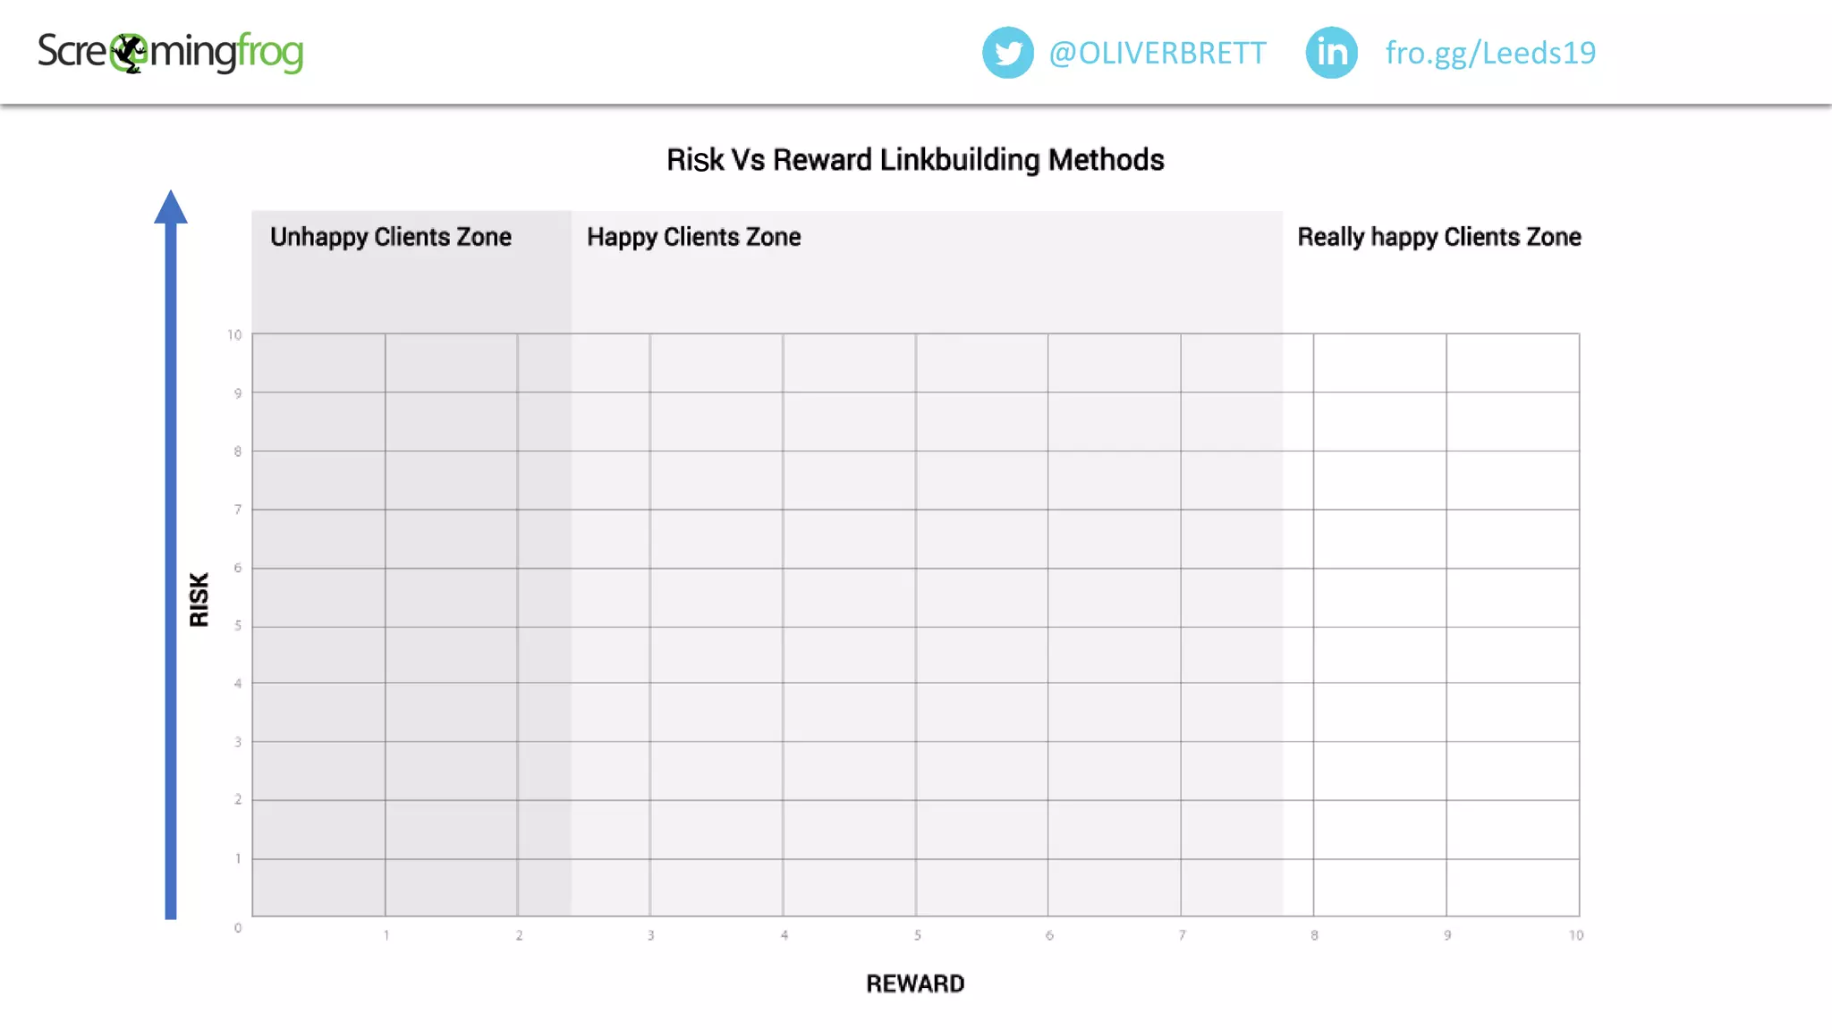Click tick 10 on the risk axis
1832x1030 pixels.
234,335
